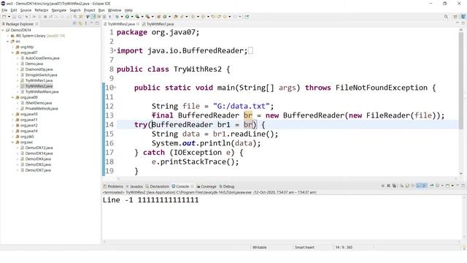
Task: Click the editor vertical scrollbar
Action: click(x=461, y=80)
